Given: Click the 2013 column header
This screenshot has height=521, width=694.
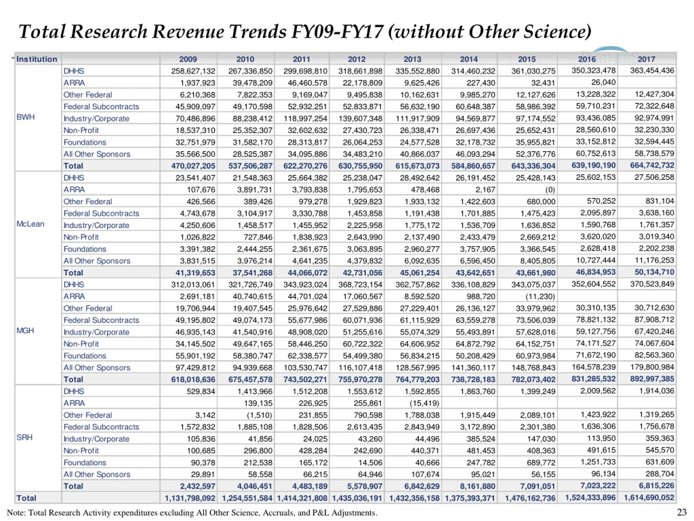Looking at the screenshot, I should [x=412, y=59].
